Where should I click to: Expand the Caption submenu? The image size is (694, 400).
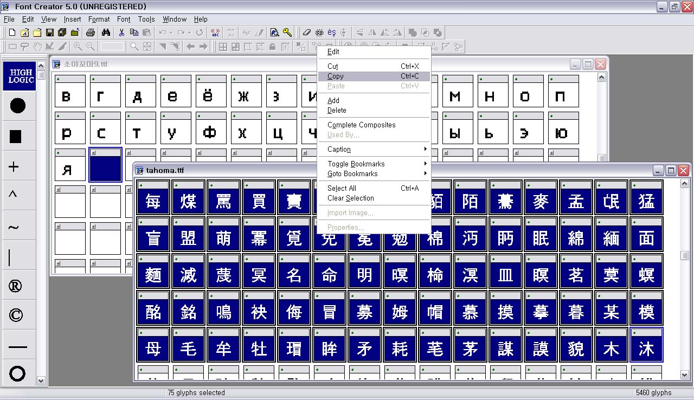pyautogui.click(x=374, y=150)
